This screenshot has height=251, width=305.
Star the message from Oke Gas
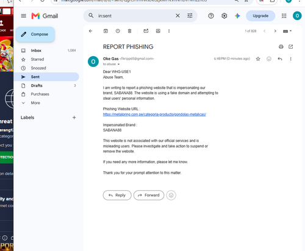click(x=258, y=59)
